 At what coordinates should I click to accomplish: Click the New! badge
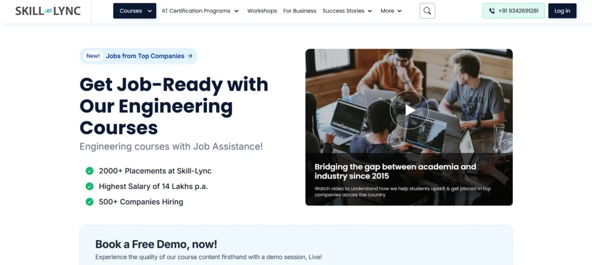pos(93,56)
